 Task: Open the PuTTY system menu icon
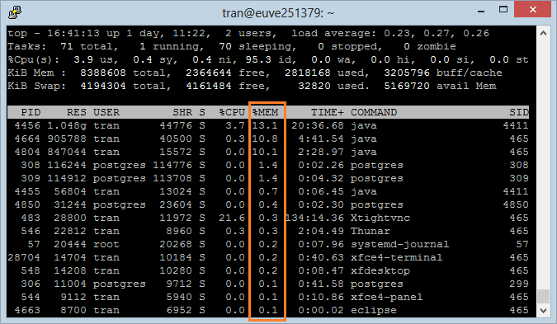point(15,12)
